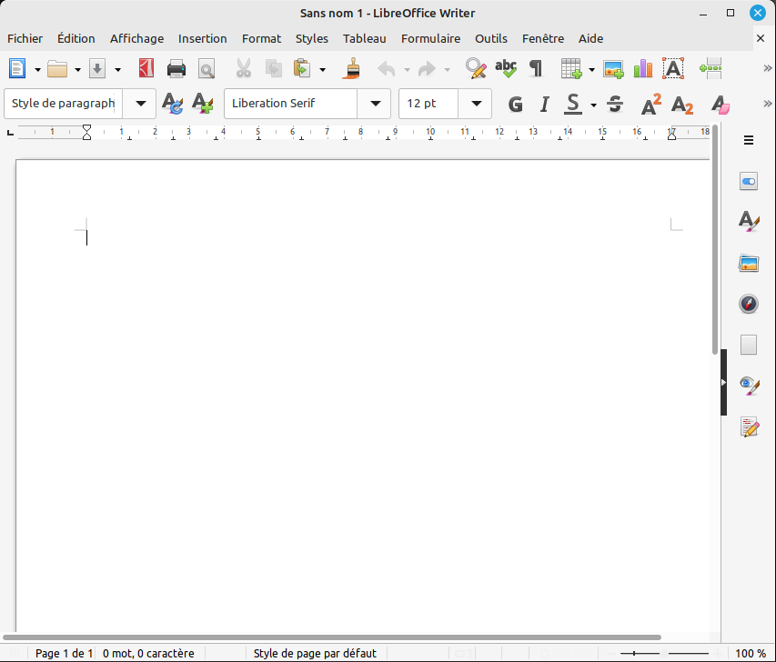Expand the paragraph style dropdown
776x662 pixels.
140,104
